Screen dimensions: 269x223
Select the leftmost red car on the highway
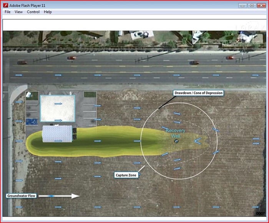[x=22, y=63]
